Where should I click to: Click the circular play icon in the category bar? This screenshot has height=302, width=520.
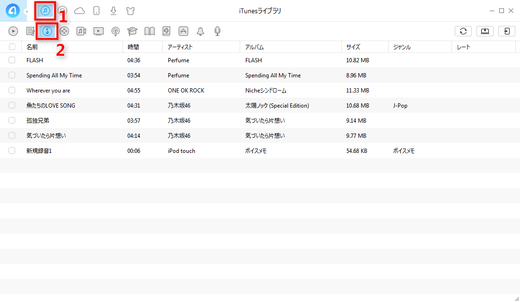click(x=13, y=31)
